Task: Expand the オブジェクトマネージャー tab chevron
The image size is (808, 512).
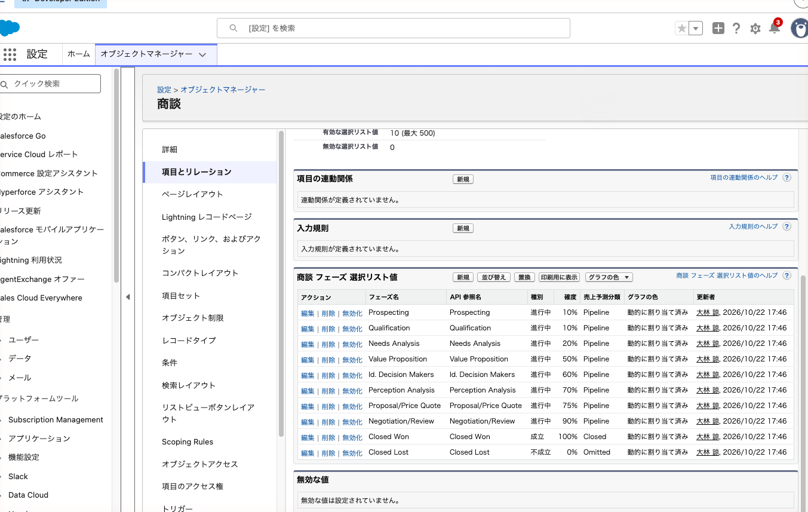Action: coord(202,54)
